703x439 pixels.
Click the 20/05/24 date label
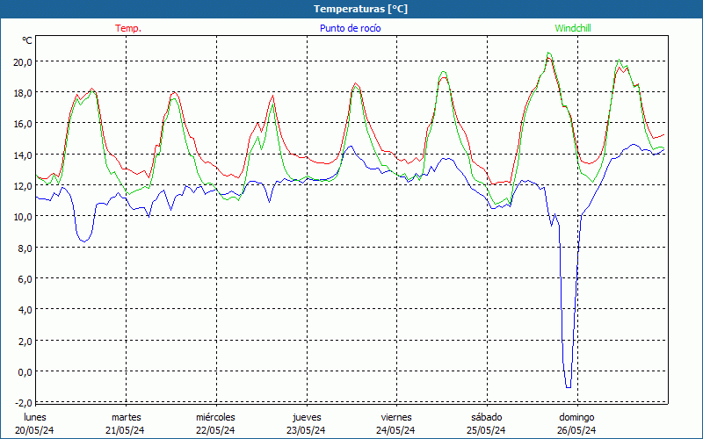coord(34,430)
